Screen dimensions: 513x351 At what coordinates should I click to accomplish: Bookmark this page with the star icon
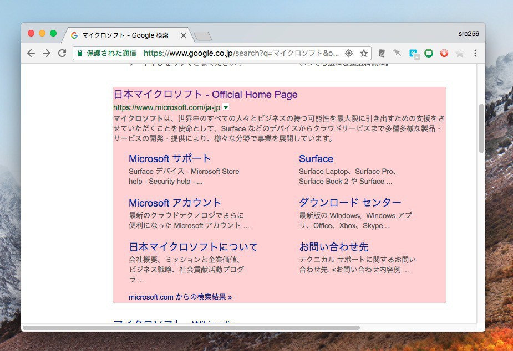point(364,53)
